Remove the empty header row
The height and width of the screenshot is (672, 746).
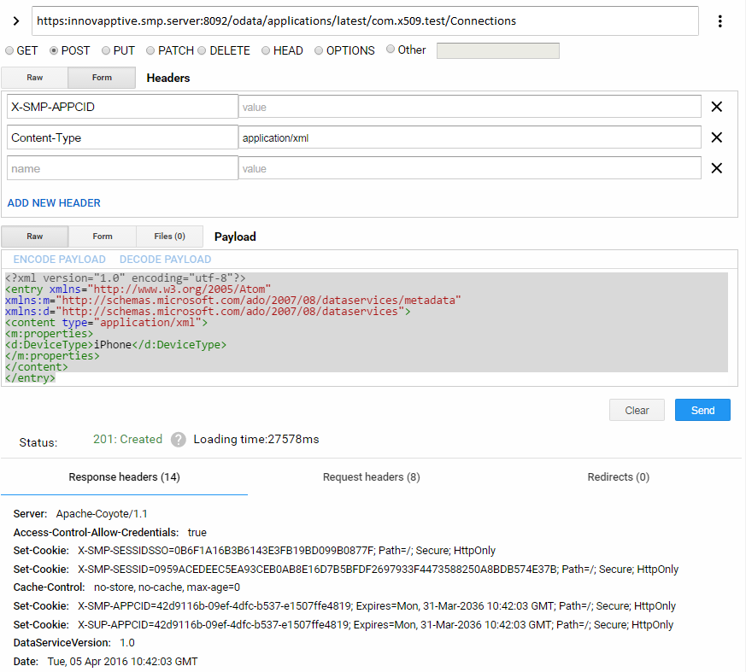pos(716,167)
